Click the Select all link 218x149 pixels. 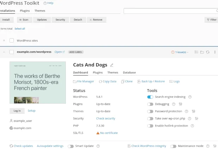click(20, 28)
